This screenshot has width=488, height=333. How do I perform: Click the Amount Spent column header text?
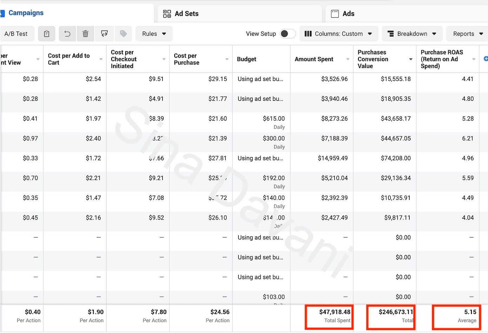tap(314, 59)
